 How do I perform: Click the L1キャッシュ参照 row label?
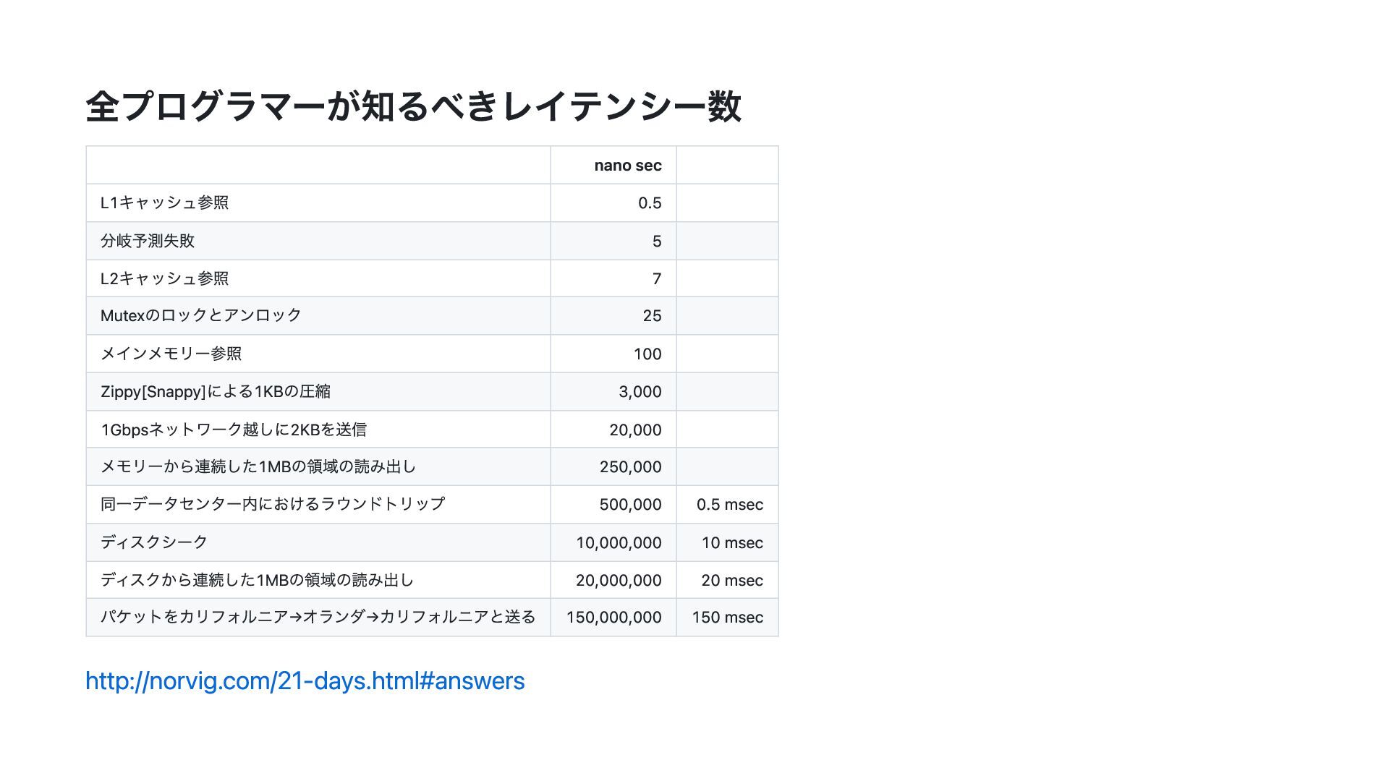point(164,203)
